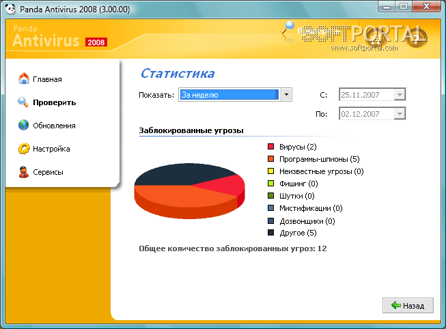Open Настройка settings section
Image resolution: width=446 pixels, height=329 pixels.
click(x=51, y=149)
